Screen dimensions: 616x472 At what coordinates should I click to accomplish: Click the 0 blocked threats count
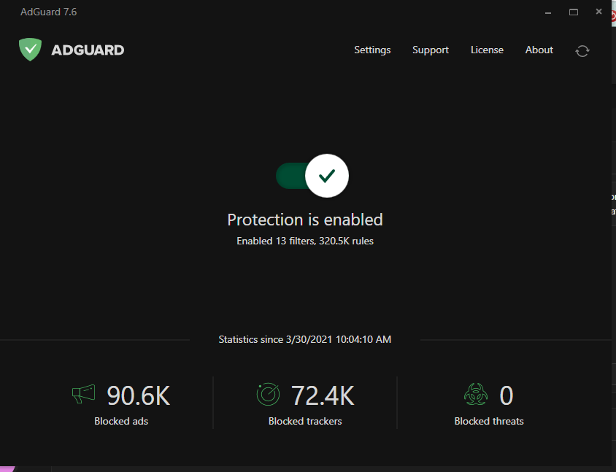tap(506, 395)
